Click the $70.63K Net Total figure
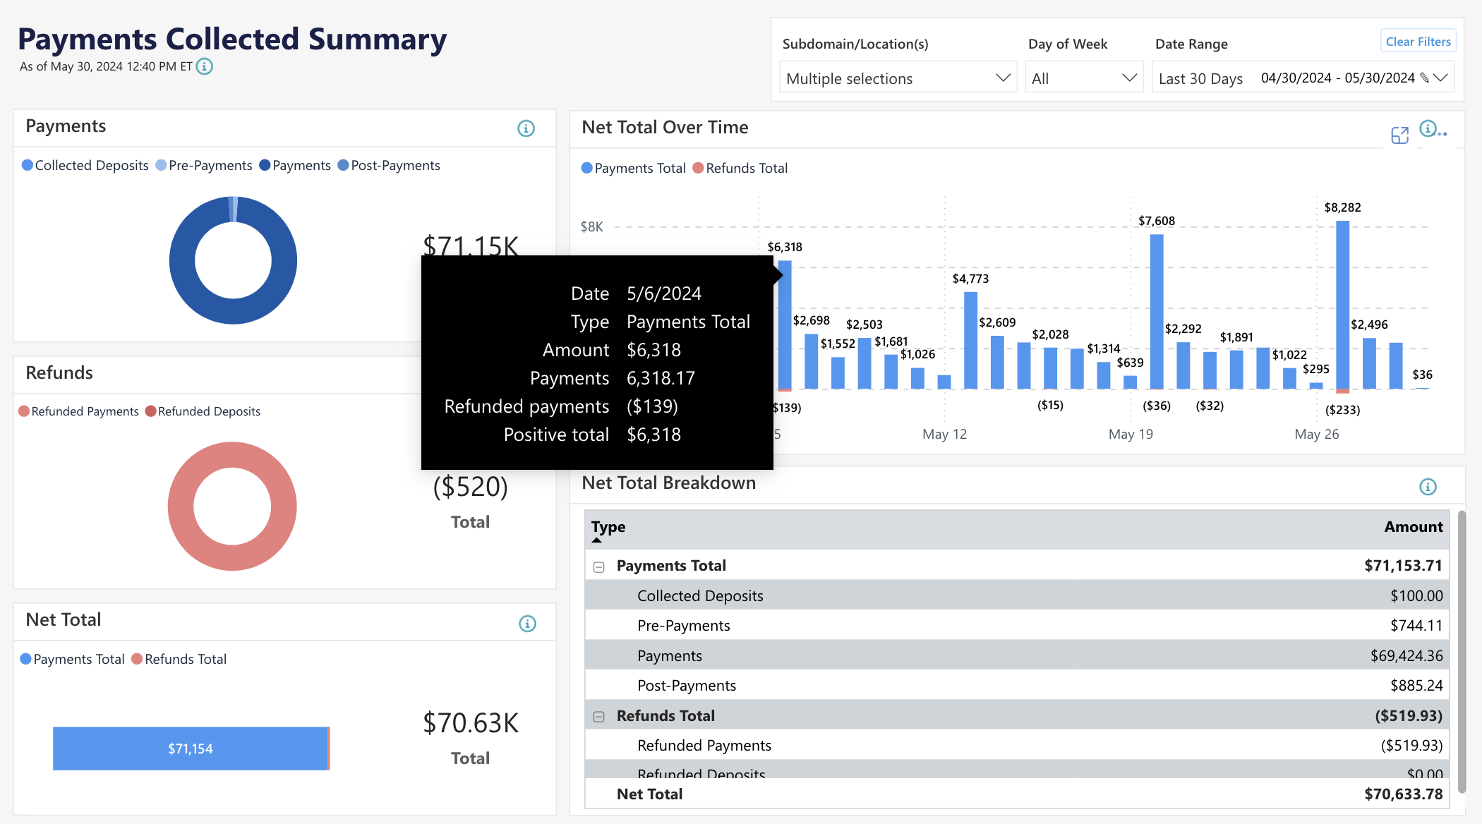Viewport: 1482px width, 824px height. (x=470, y=723)
